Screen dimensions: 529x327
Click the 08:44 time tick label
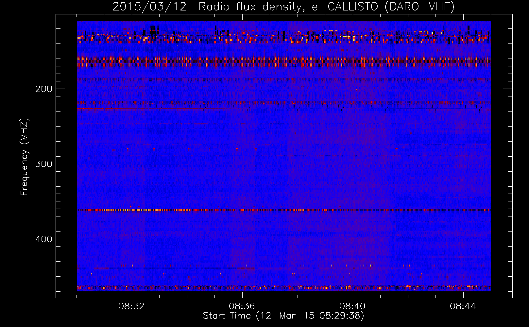click(463, 306)
